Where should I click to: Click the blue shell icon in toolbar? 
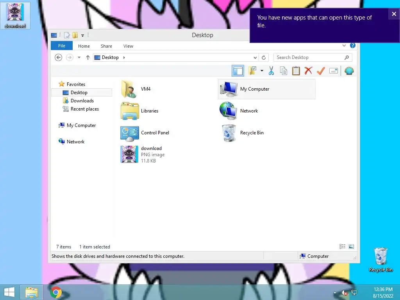349,71
